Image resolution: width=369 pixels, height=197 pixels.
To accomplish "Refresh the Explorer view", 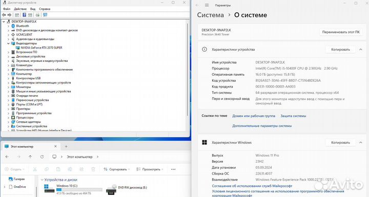I will point(42,157).
